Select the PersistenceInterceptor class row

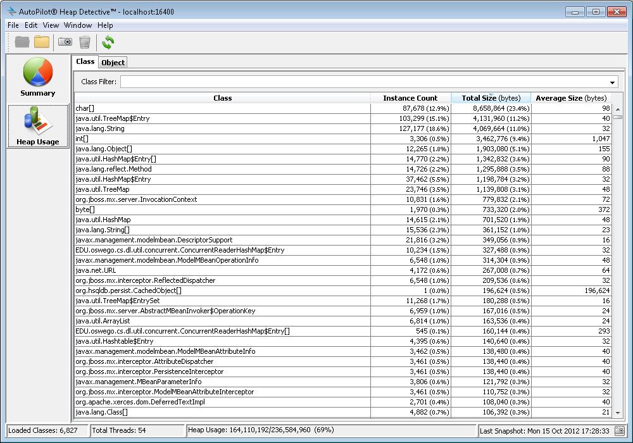[343, 371]
